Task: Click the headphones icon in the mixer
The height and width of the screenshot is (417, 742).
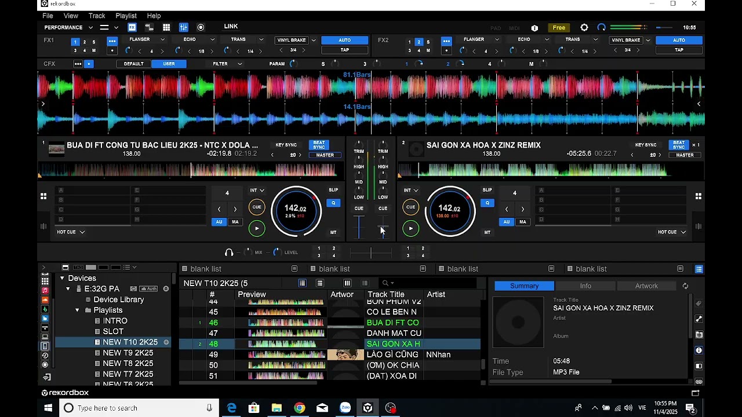Action: (x=229, y=253)
